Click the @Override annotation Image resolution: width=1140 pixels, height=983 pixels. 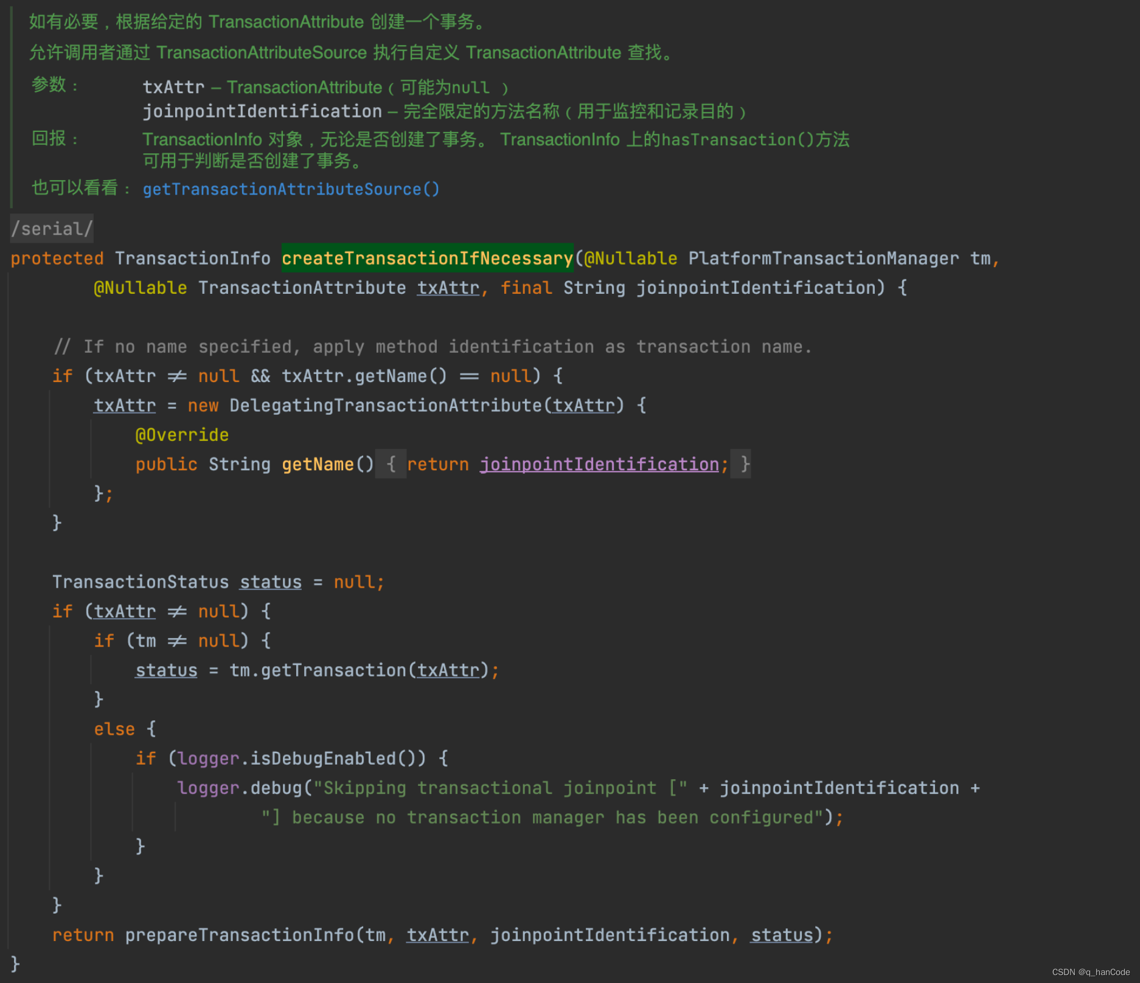pyautogui.click(x=182, y=435)
